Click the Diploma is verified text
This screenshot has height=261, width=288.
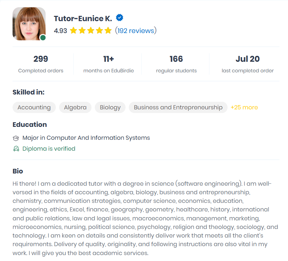click(x=49, y=149)
